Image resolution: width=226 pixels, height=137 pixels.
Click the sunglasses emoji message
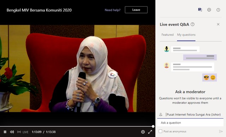(206, 78)
